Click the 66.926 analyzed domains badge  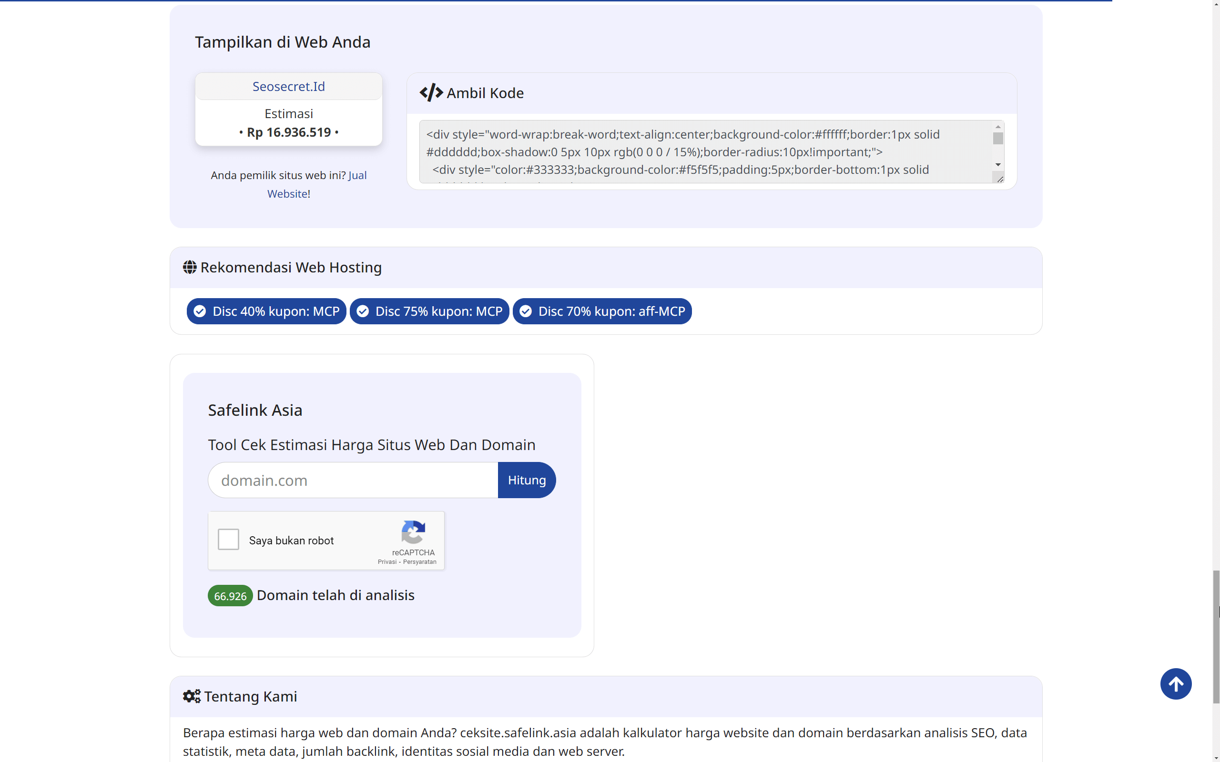tap(230, 595)
